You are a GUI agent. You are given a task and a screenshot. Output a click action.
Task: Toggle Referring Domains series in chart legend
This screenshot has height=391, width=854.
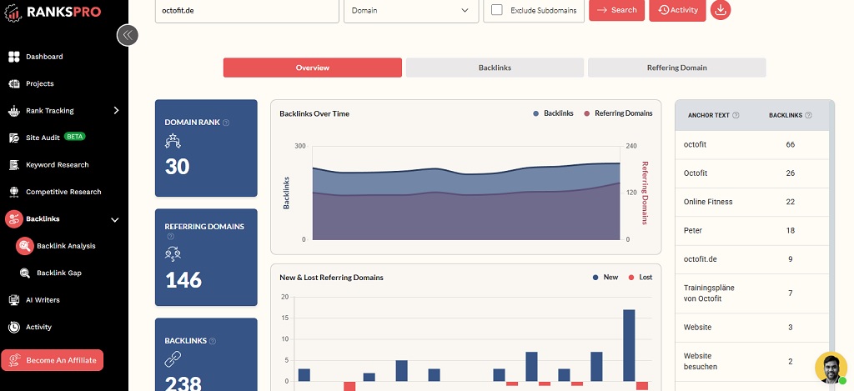[618, 113]
